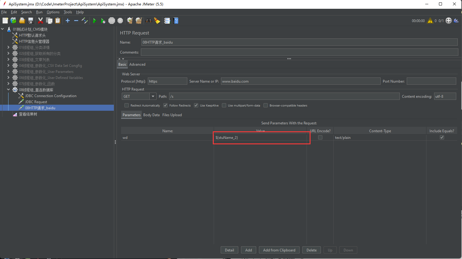Click the warning triangle log indicator
The image size is (462, 259).
(x=430, y=21)
